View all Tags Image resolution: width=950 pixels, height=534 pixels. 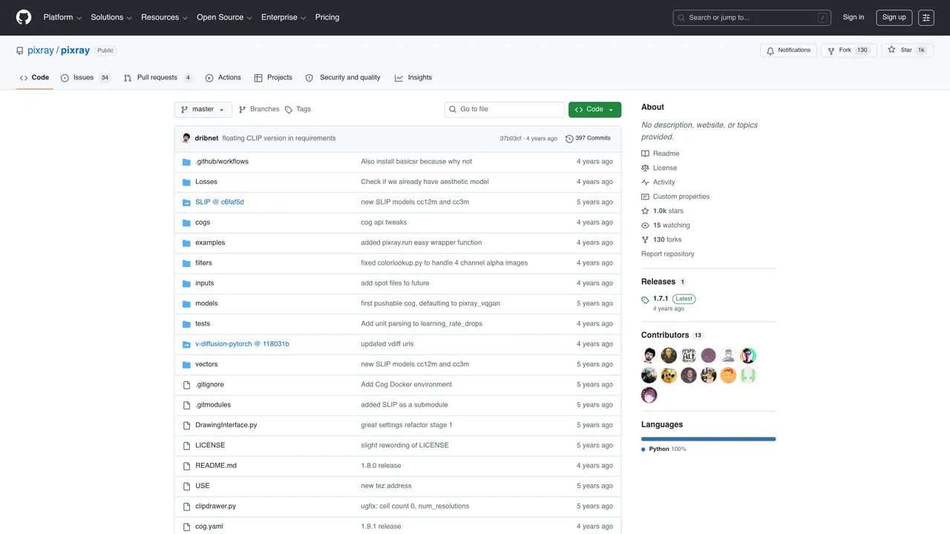click(298, 110)
